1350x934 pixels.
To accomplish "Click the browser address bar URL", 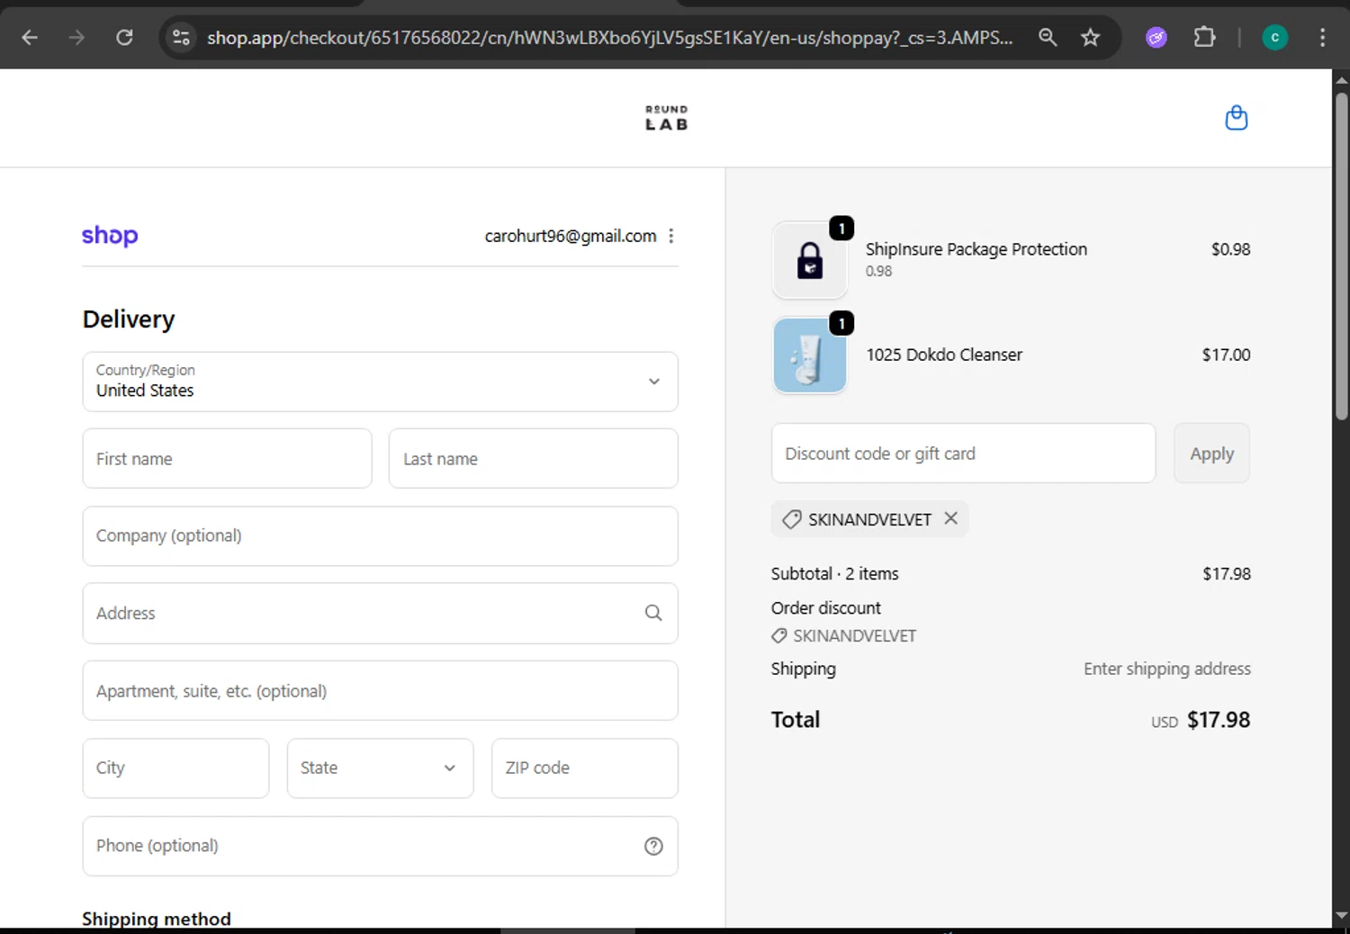I will tap(609, 37).
